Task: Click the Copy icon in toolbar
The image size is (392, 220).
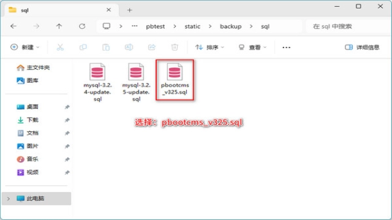Action: pos(83,47)
